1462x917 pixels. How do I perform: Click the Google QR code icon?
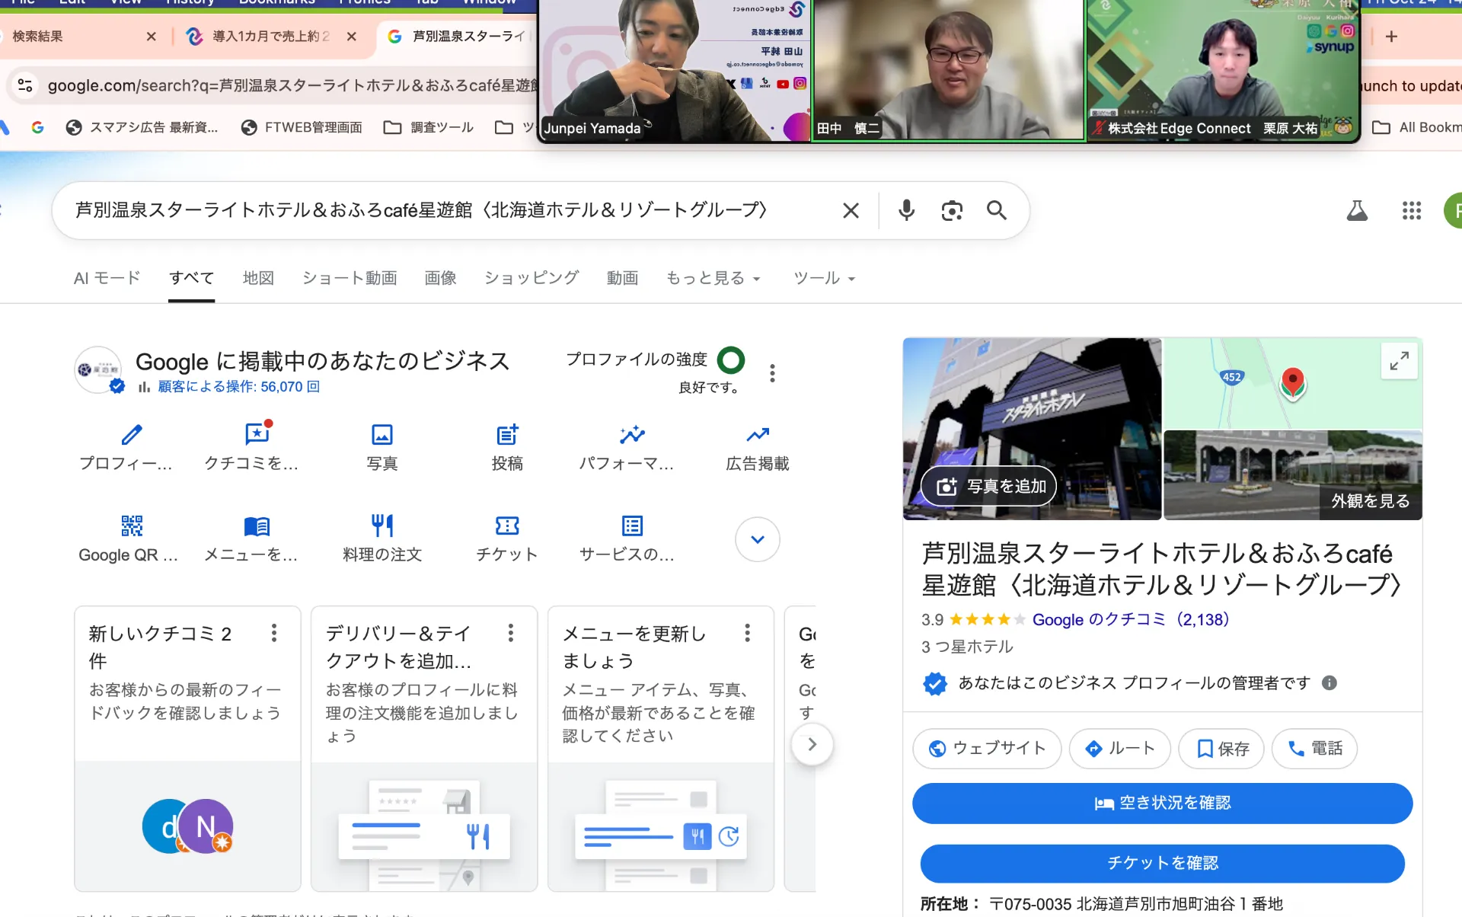[132, 526]
